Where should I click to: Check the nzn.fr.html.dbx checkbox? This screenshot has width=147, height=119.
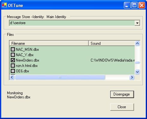pos(13,65)
